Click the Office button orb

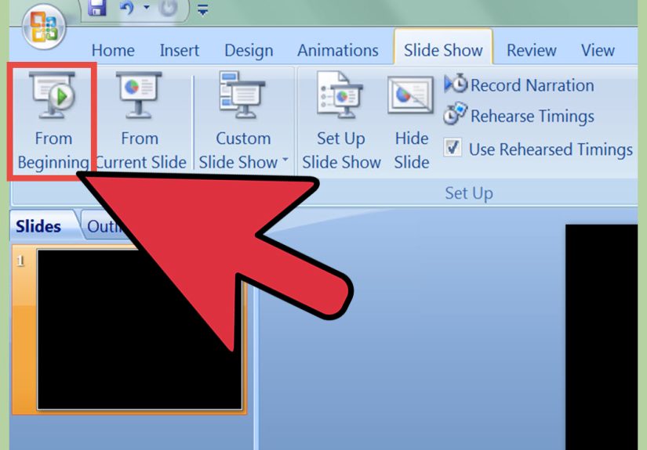(44, 27)
